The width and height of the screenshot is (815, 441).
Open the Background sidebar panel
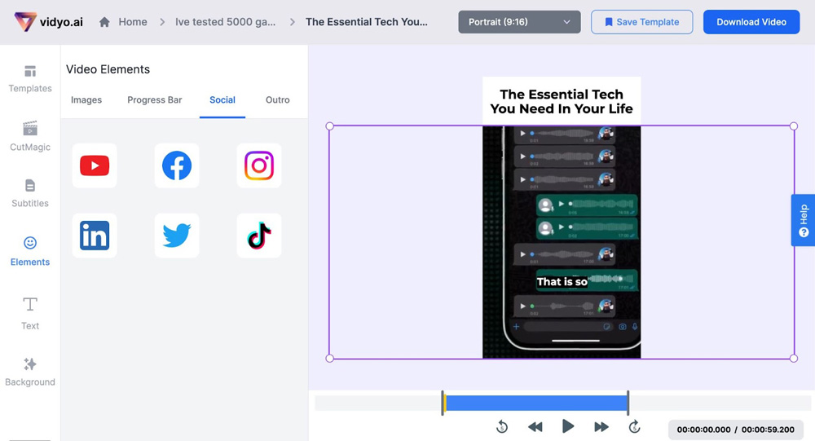coord(30,373)
